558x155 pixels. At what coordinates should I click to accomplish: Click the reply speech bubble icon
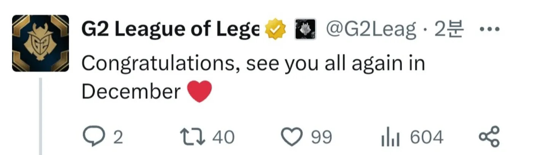coord(91,137)
